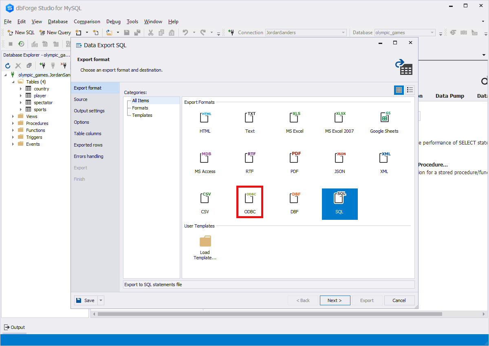Pick the PDF export format
Screen dimensions: 489x346
point(295,158)
